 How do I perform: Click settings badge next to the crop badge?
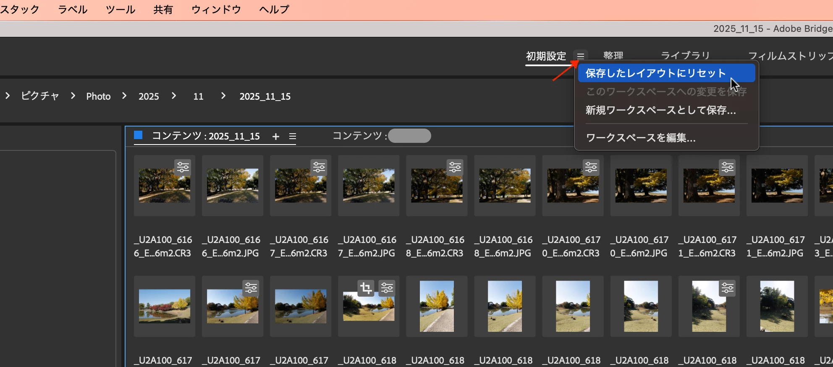[x=387, y=288]
